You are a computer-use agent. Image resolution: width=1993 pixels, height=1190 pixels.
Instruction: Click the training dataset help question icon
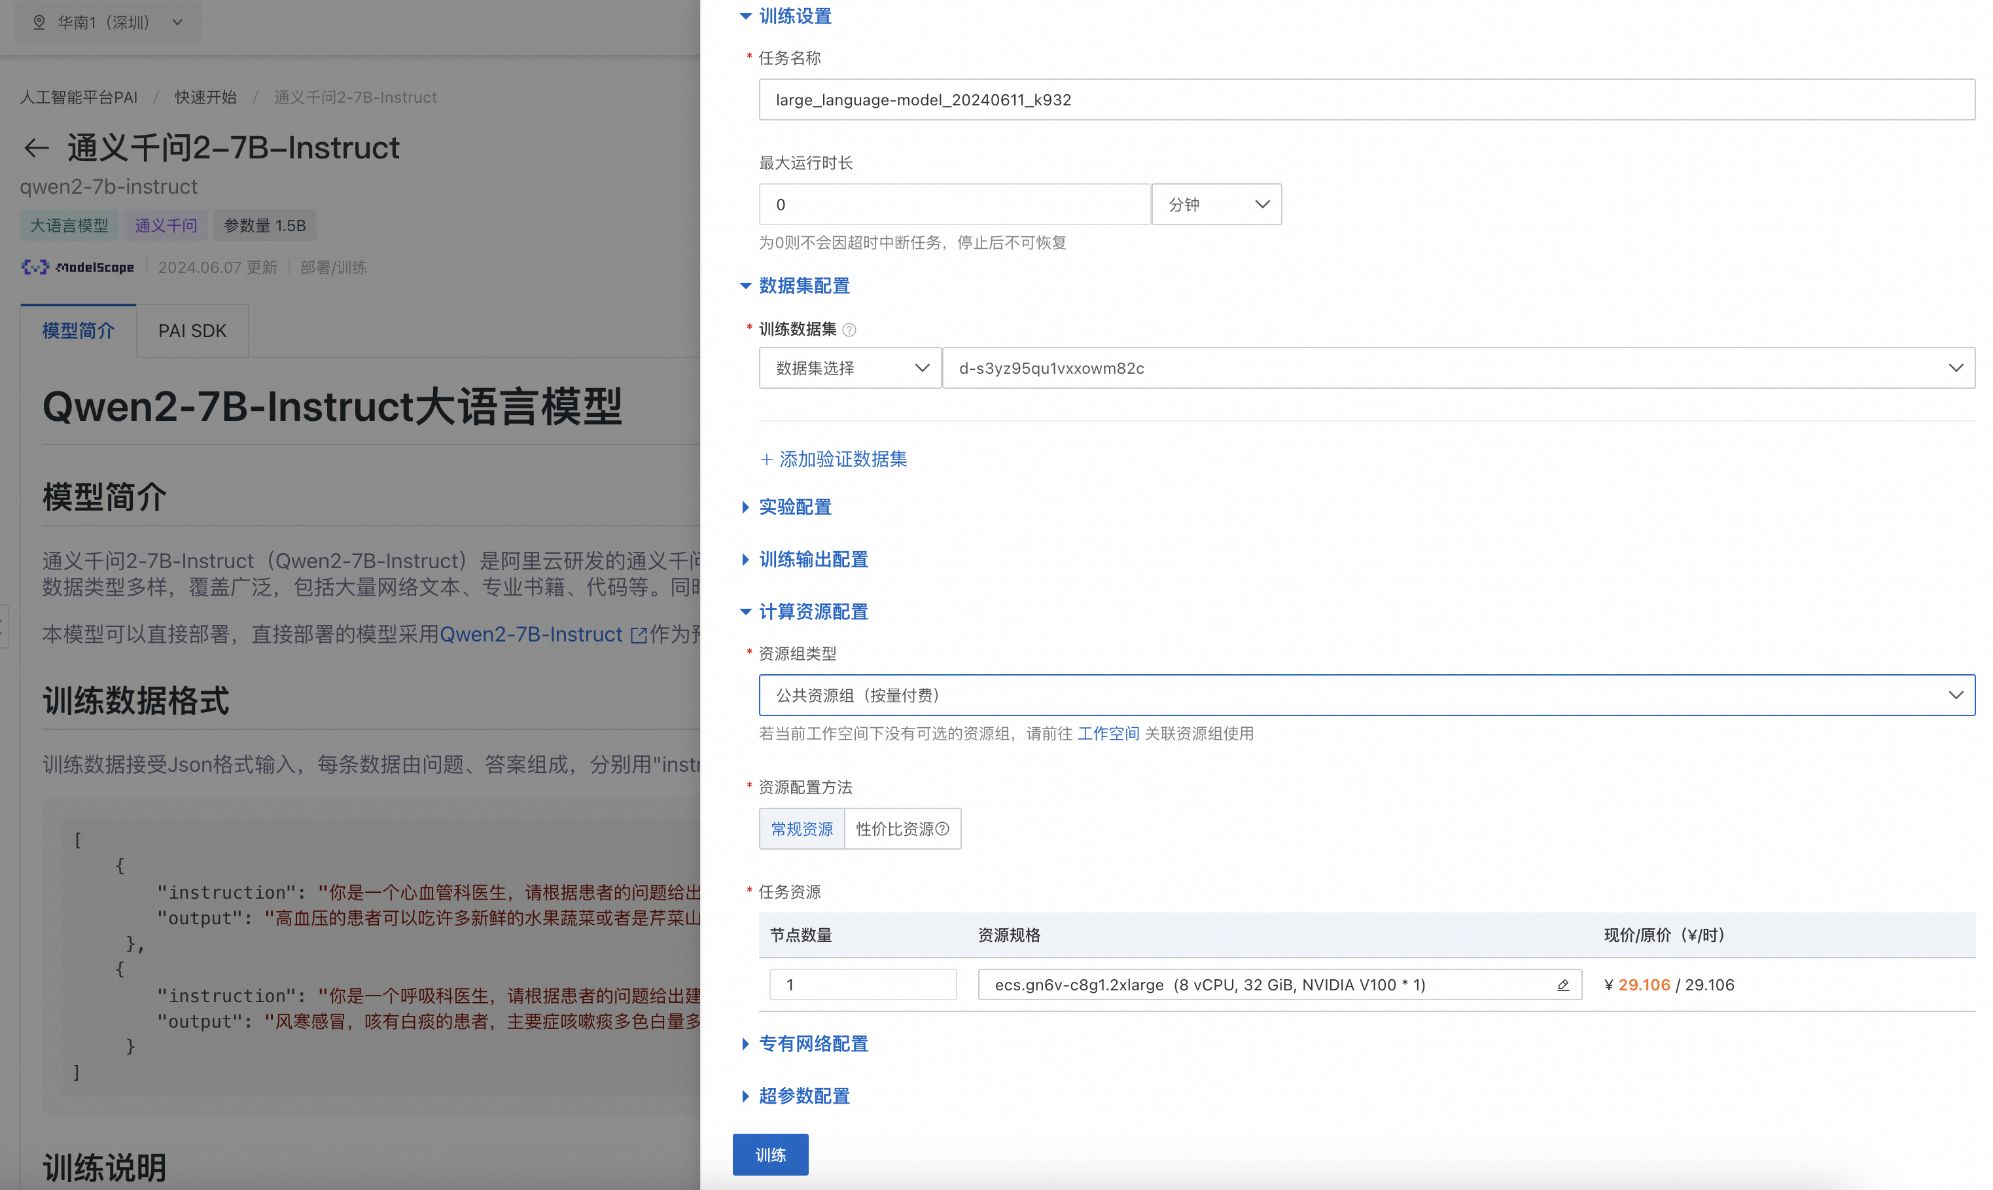point(849,330)
